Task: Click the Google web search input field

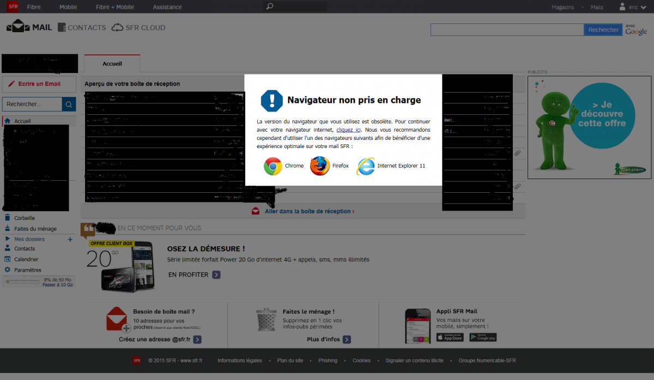Action: point(507,30)
